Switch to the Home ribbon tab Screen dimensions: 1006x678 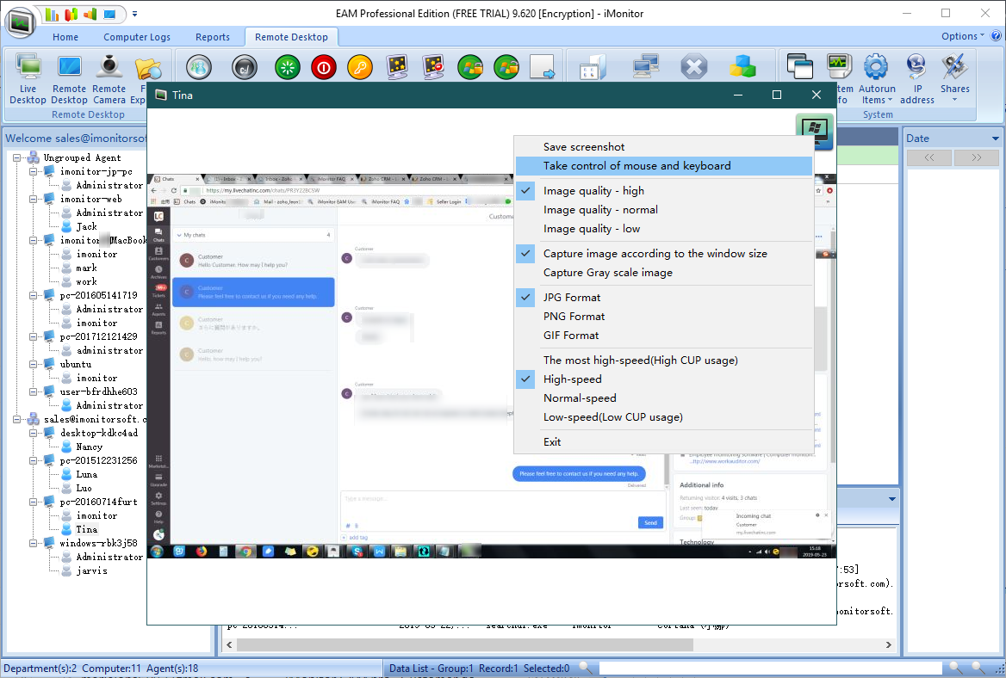click(65, 37)
